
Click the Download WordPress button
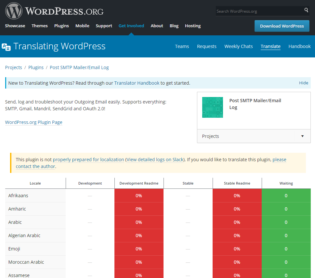[x=282, y=26]
